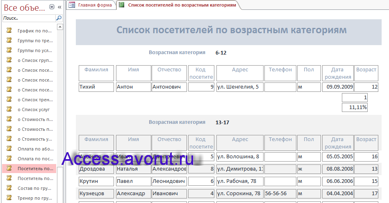Click the address cell ул. Волошина, 8

pyautogui.click(x=240, y=157)
